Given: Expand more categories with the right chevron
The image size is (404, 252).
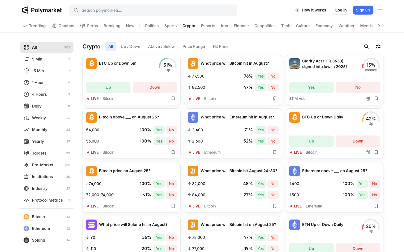Looking at the screenshot, I should tap(379, 26).
